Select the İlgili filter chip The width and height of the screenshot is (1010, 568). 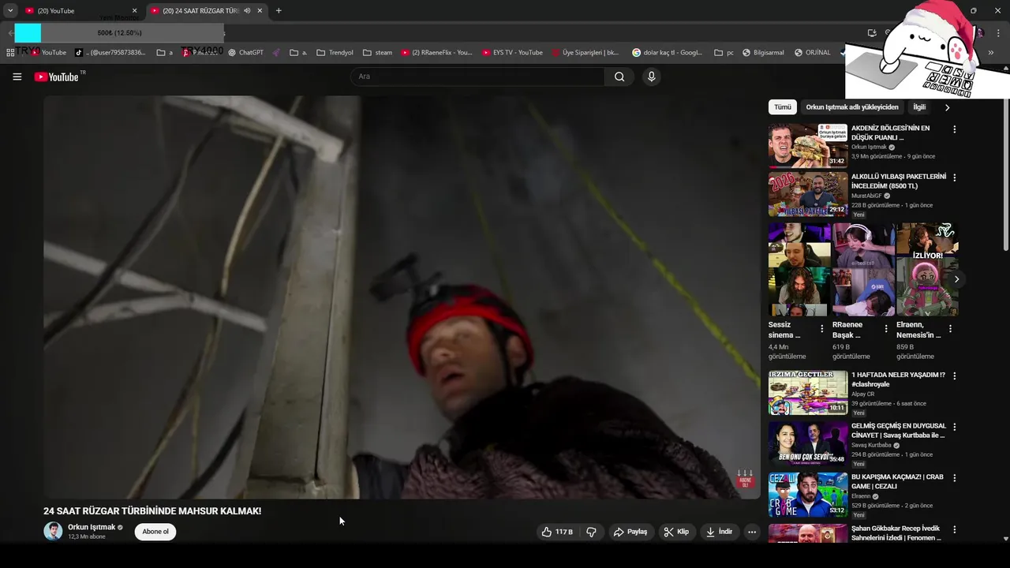click(919, 107)
